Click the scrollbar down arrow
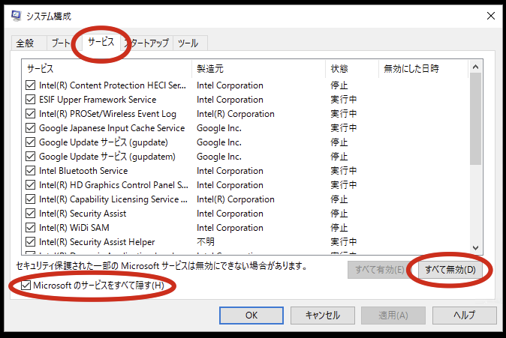506x338 pixels. (475, 248)
